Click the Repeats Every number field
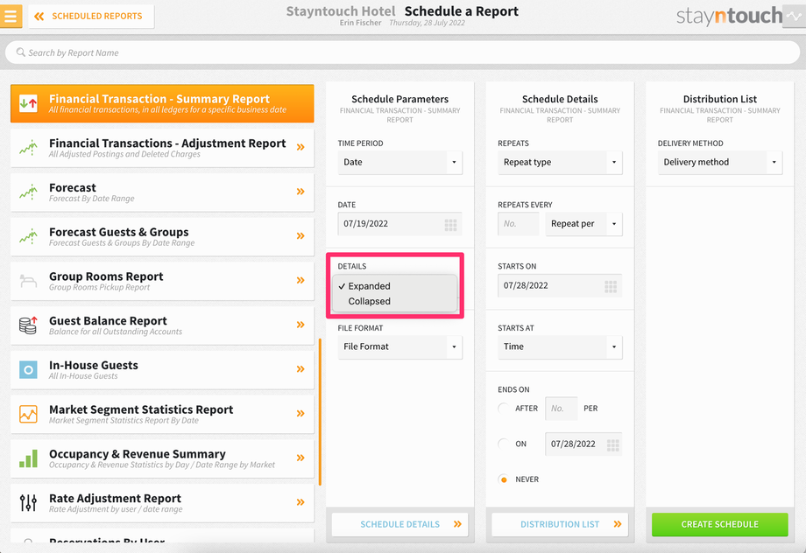This screenshot has width=806, height=553. pos(518,224)
